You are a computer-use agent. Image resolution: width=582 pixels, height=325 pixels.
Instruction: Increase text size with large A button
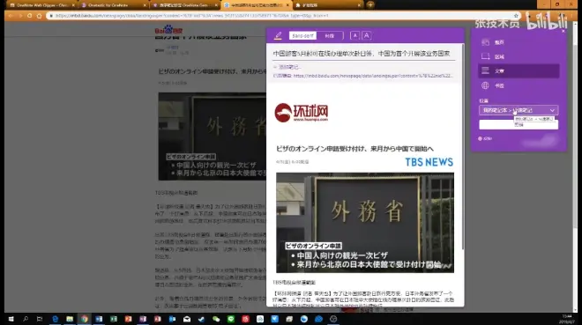367,35
